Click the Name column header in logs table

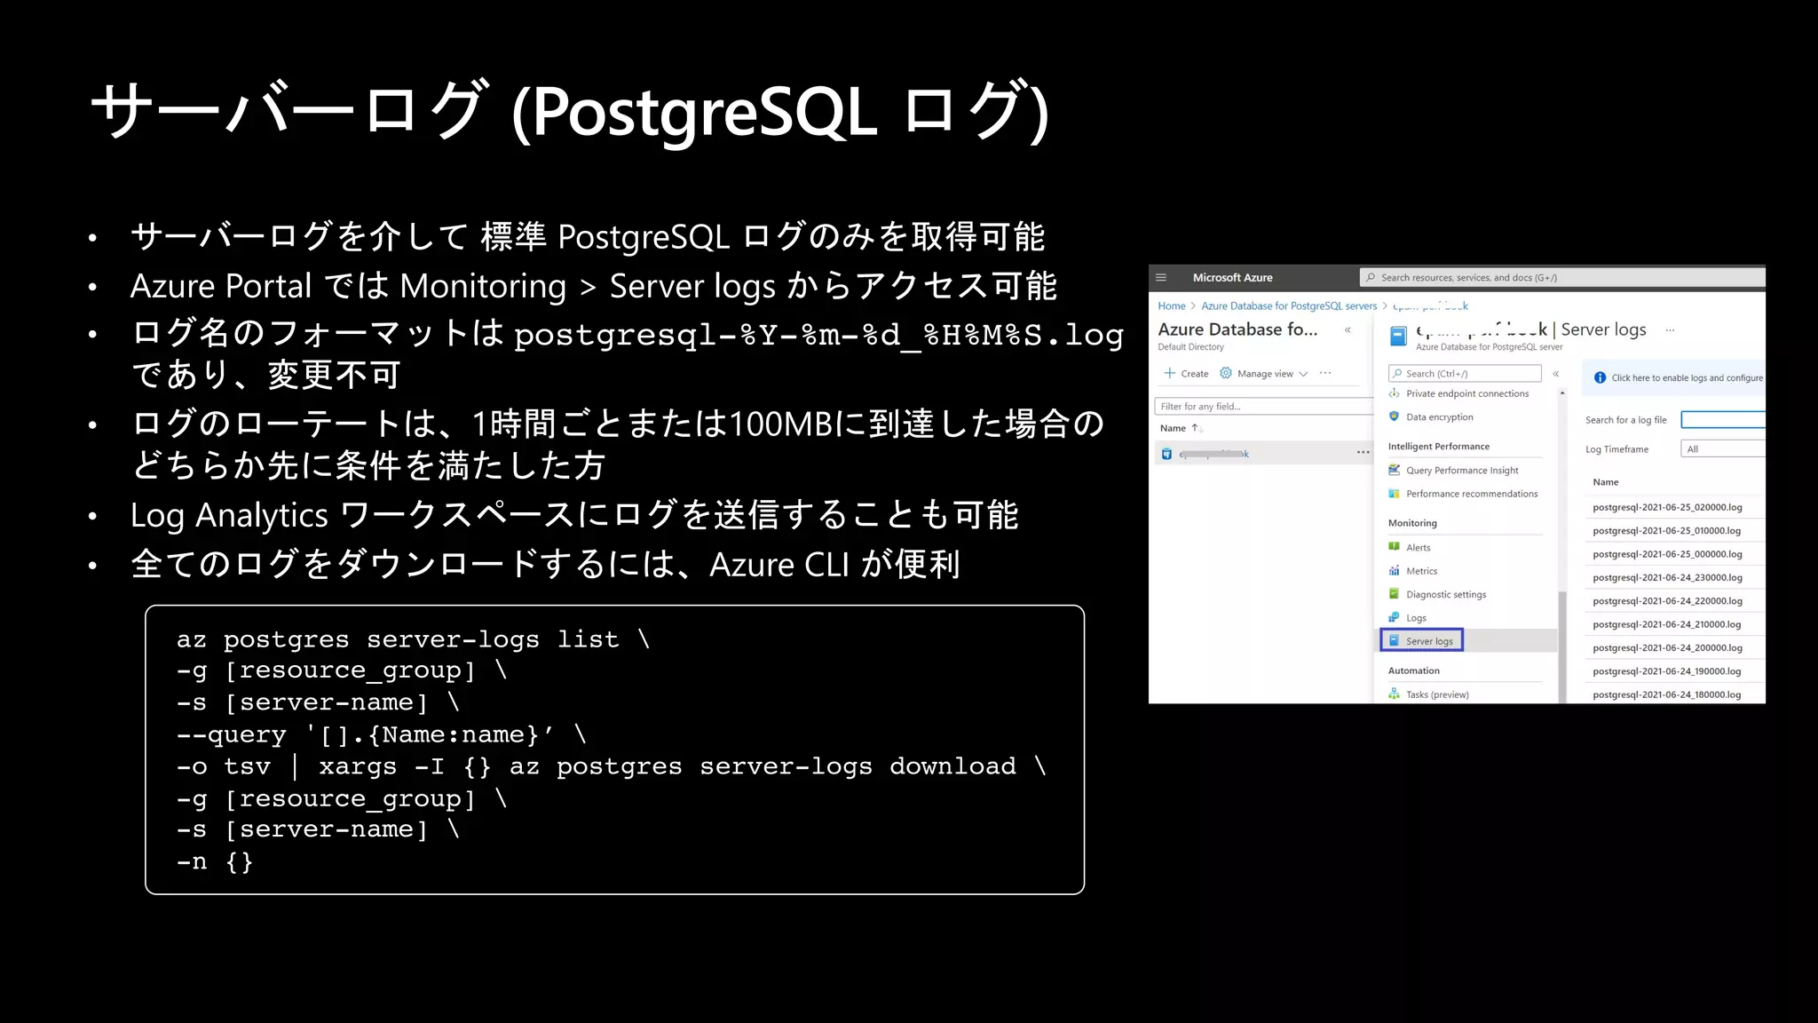[x=1605, y=482]
